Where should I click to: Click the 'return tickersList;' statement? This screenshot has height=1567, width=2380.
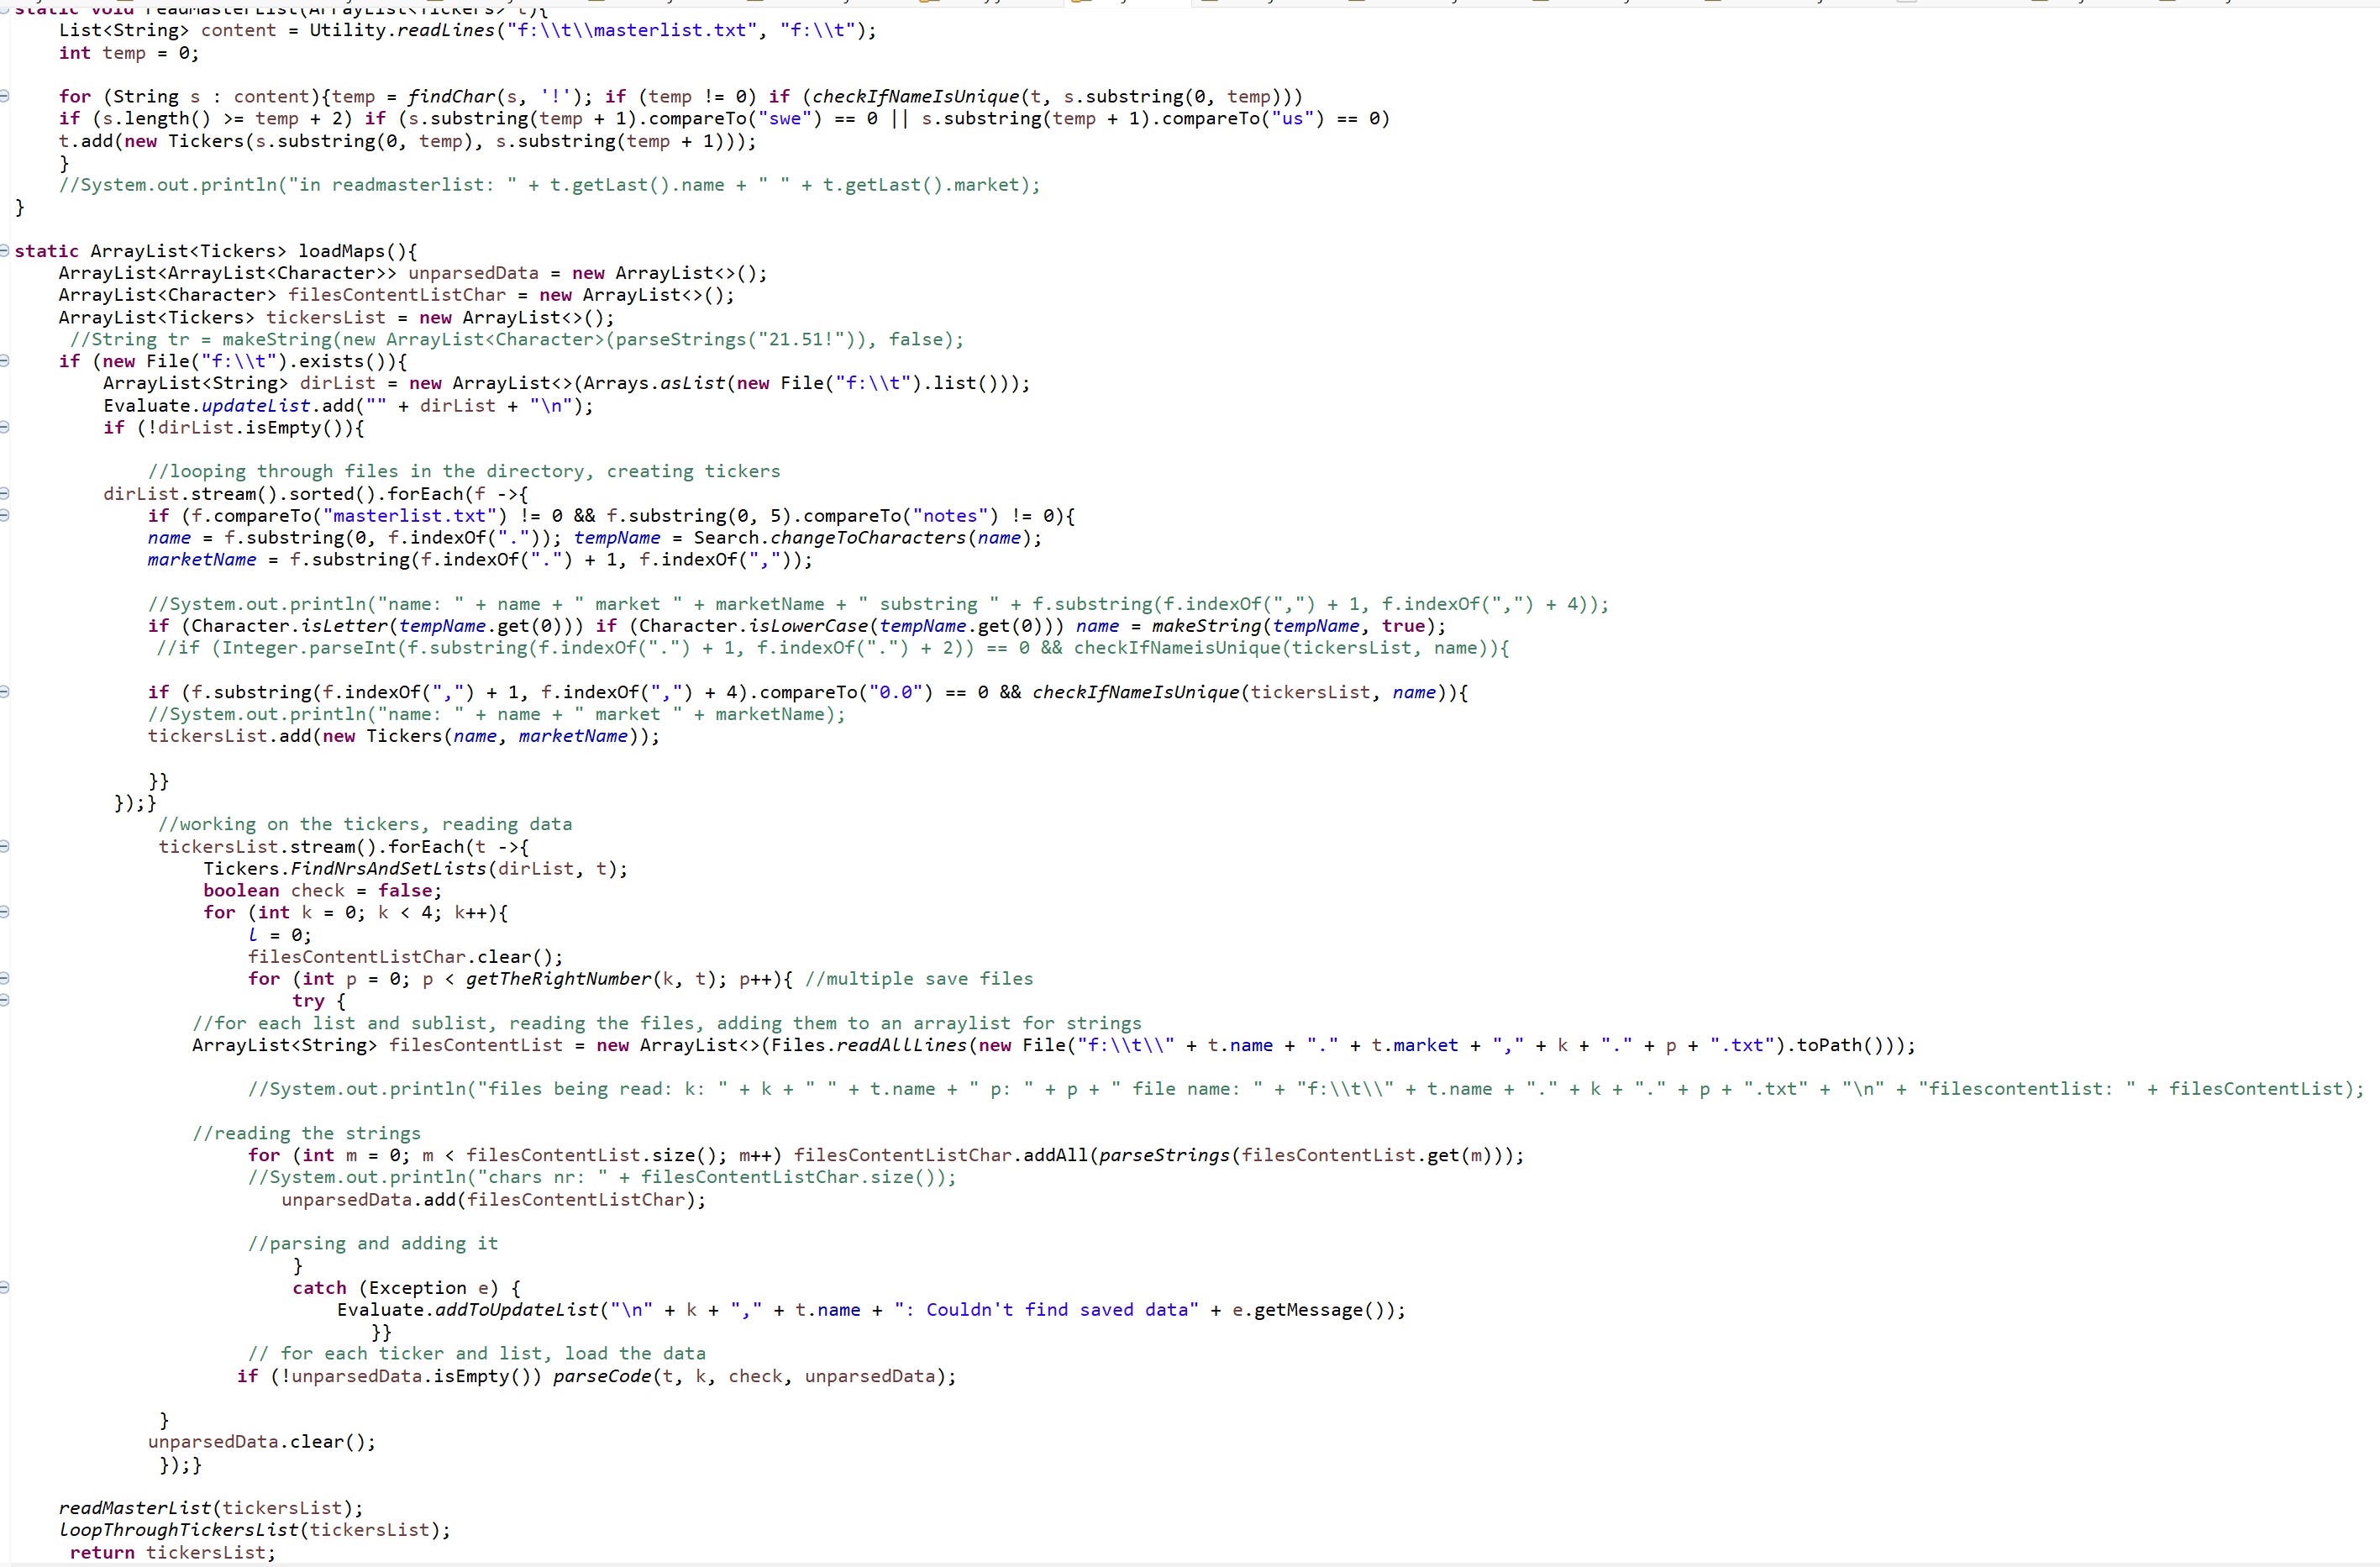point(173,1552)
